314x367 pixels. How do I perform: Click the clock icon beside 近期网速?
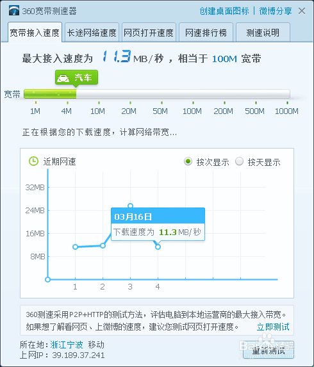click(33, 161)
